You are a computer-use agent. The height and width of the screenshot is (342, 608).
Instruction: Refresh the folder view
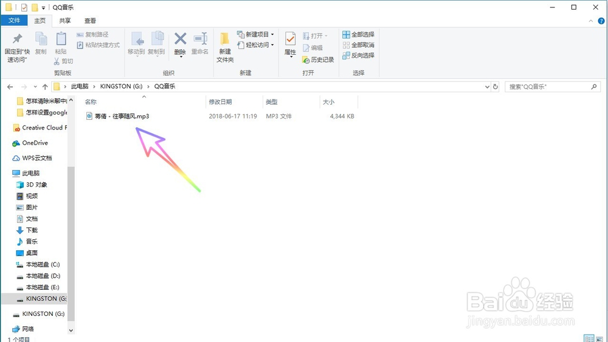coord(495,87)
